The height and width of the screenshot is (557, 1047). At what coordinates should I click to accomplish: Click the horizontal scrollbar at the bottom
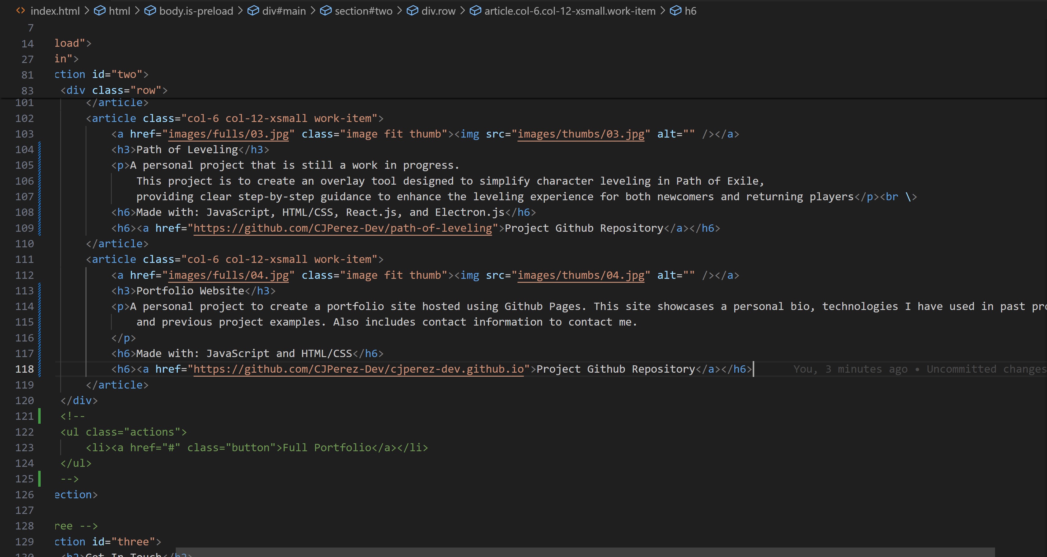tap(585, 552)
